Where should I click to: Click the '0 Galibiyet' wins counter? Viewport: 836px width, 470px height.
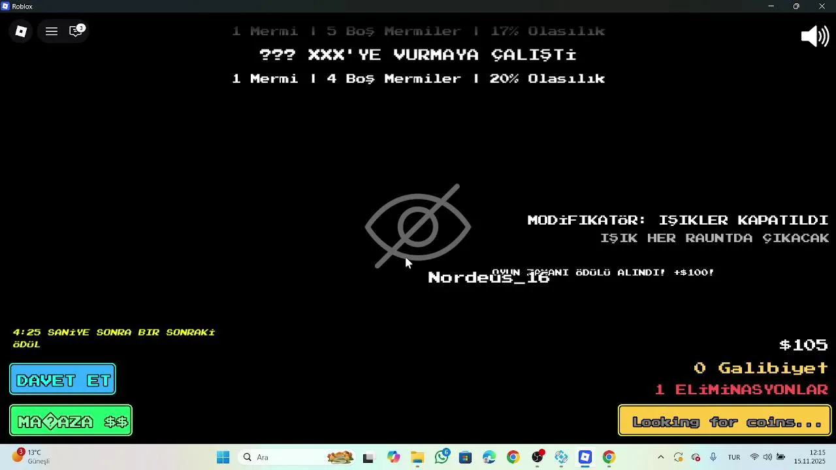point(761,368)
